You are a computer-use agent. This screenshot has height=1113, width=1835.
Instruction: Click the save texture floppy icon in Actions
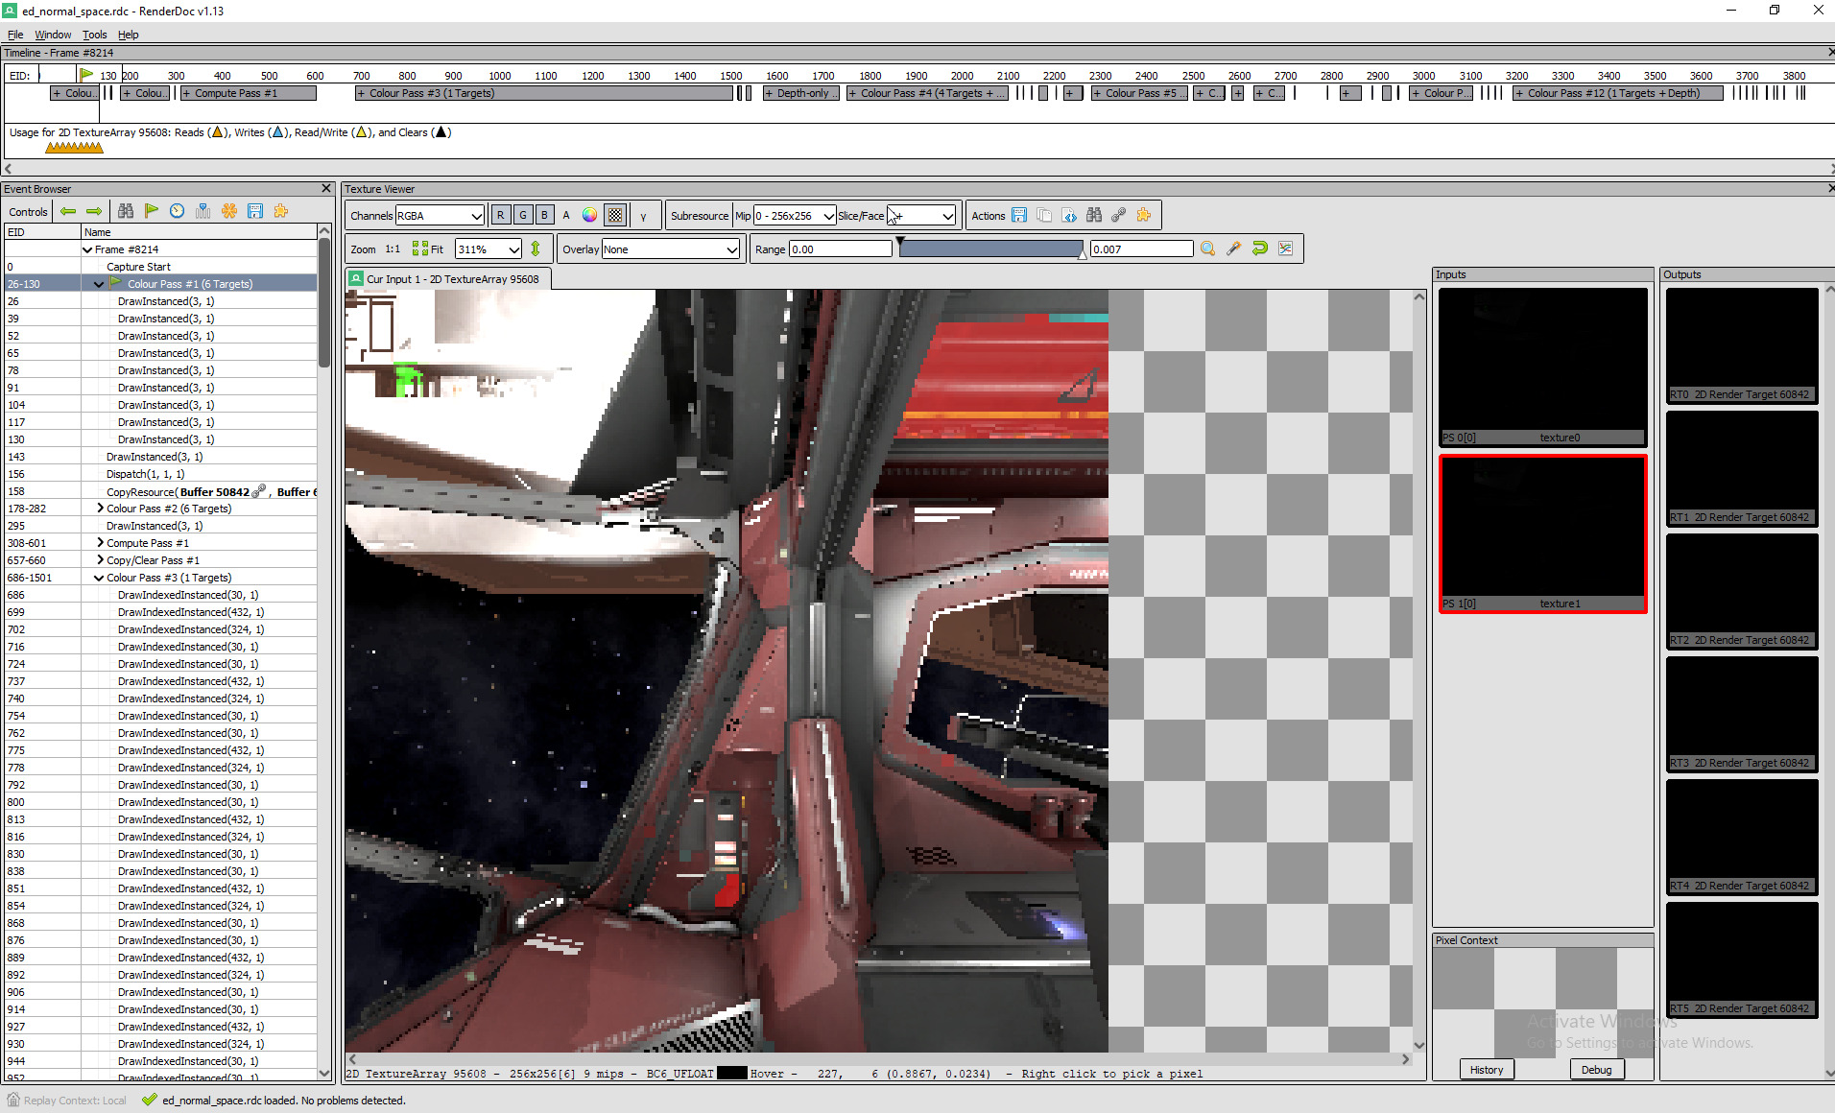coord(1019,216)
